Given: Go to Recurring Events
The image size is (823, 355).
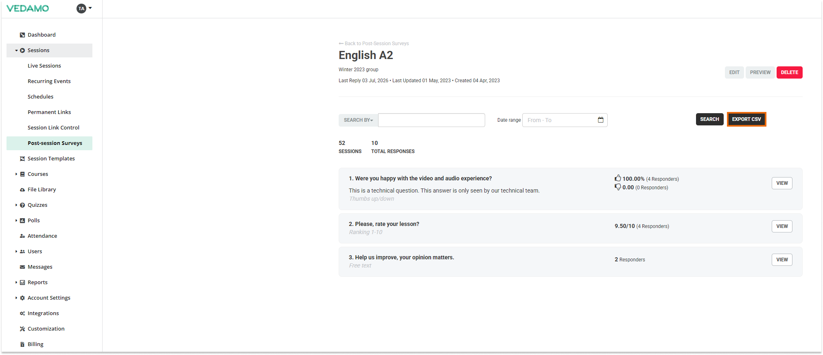Looking at the screenshot, I should 49,81.
